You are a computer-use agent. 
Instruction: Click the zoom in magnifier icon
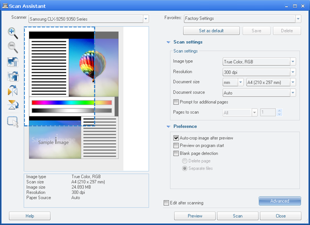(13, 32)
